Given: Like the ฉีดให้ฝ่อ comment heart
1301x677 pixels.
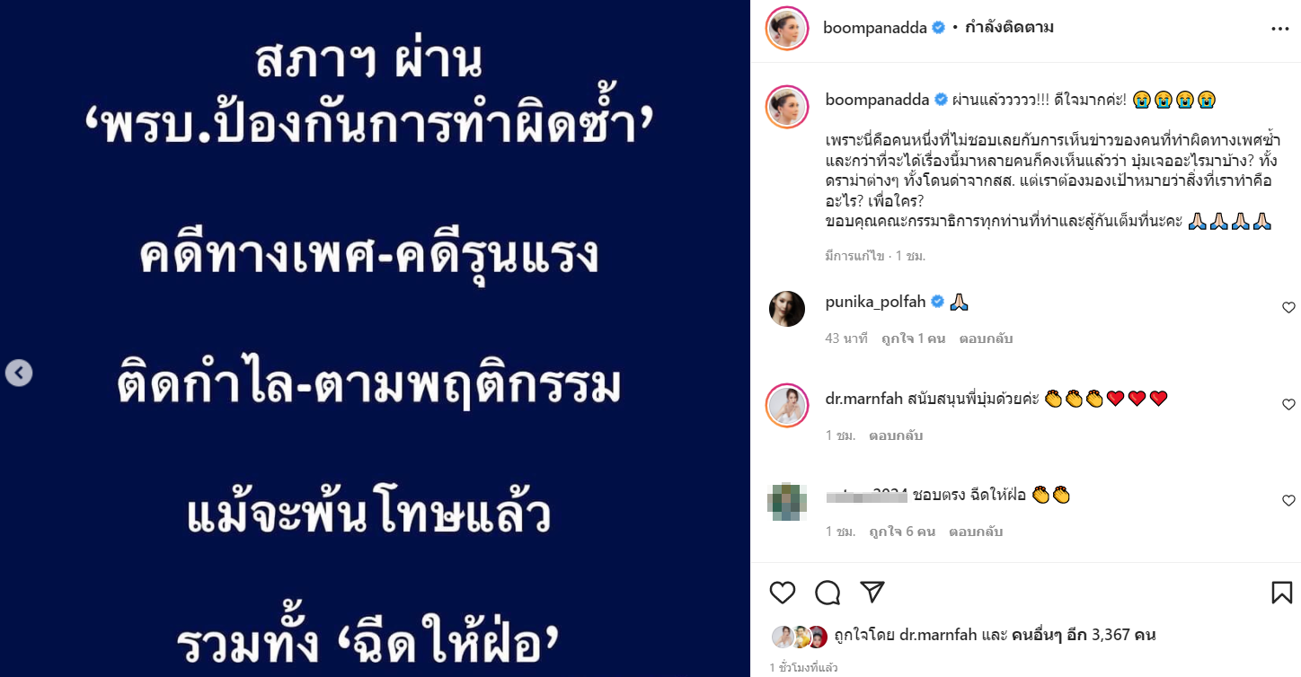Looking at the screenshot, I should (1288, 501).
